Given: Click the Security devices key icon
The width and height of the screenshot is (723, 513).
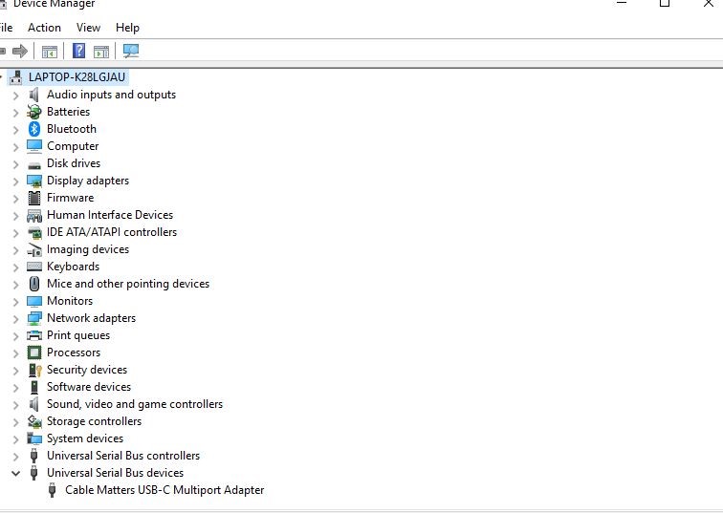Looking at the screenshot, I should tap(35, 370).
